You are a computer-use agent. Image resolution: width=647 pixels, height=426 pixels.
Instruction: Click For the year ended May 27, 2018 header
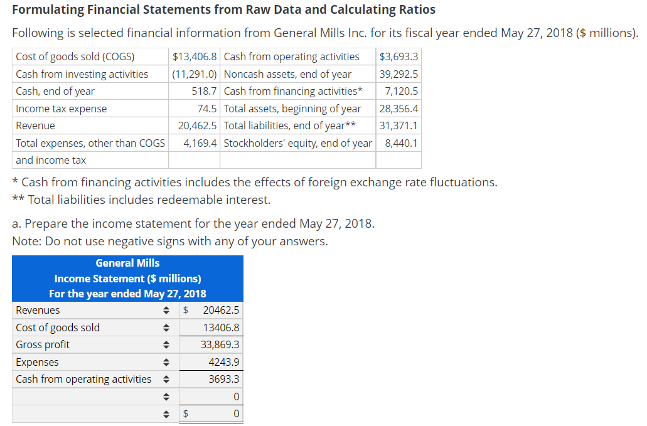tap(127, 294)
